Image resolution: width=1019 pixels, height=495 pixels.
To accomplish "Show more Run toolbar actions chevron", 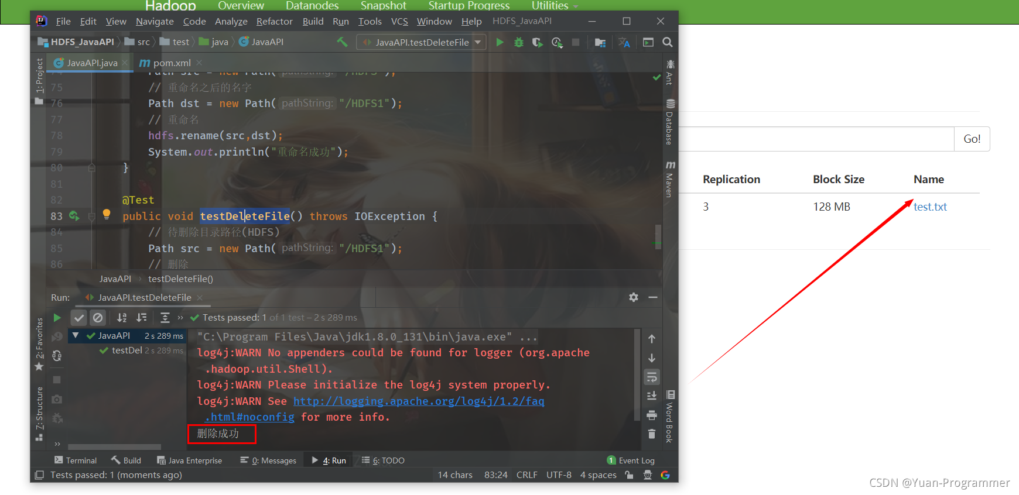I will [180, 318].
